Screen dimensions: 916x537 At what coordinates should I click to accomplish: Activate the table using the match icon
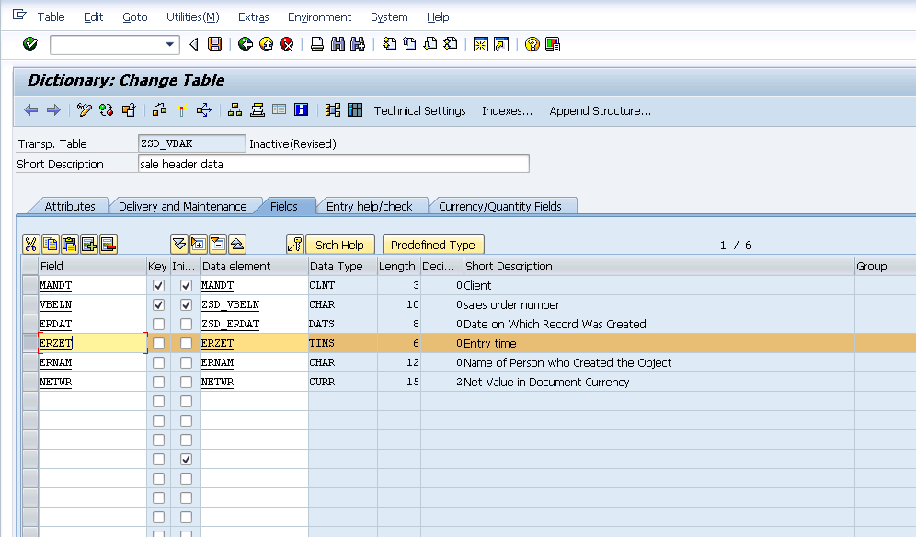click(x=181, y=109)
